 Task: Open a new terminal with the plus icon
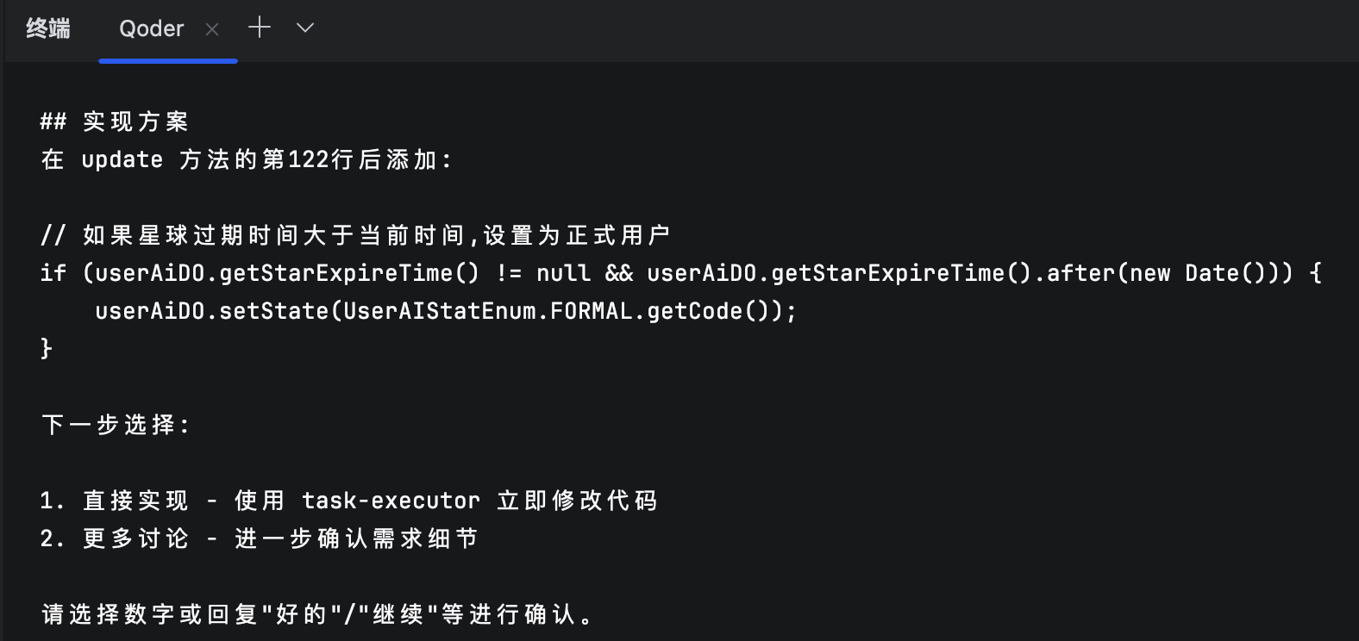pos(260,28)
